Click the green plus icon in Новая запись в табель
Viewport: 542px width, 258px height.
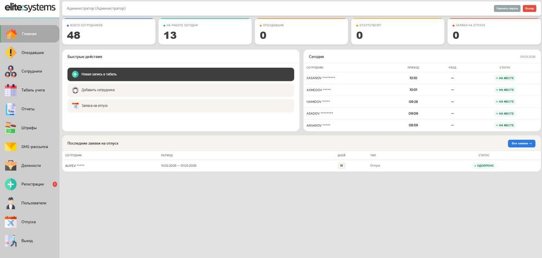[75, 74]
